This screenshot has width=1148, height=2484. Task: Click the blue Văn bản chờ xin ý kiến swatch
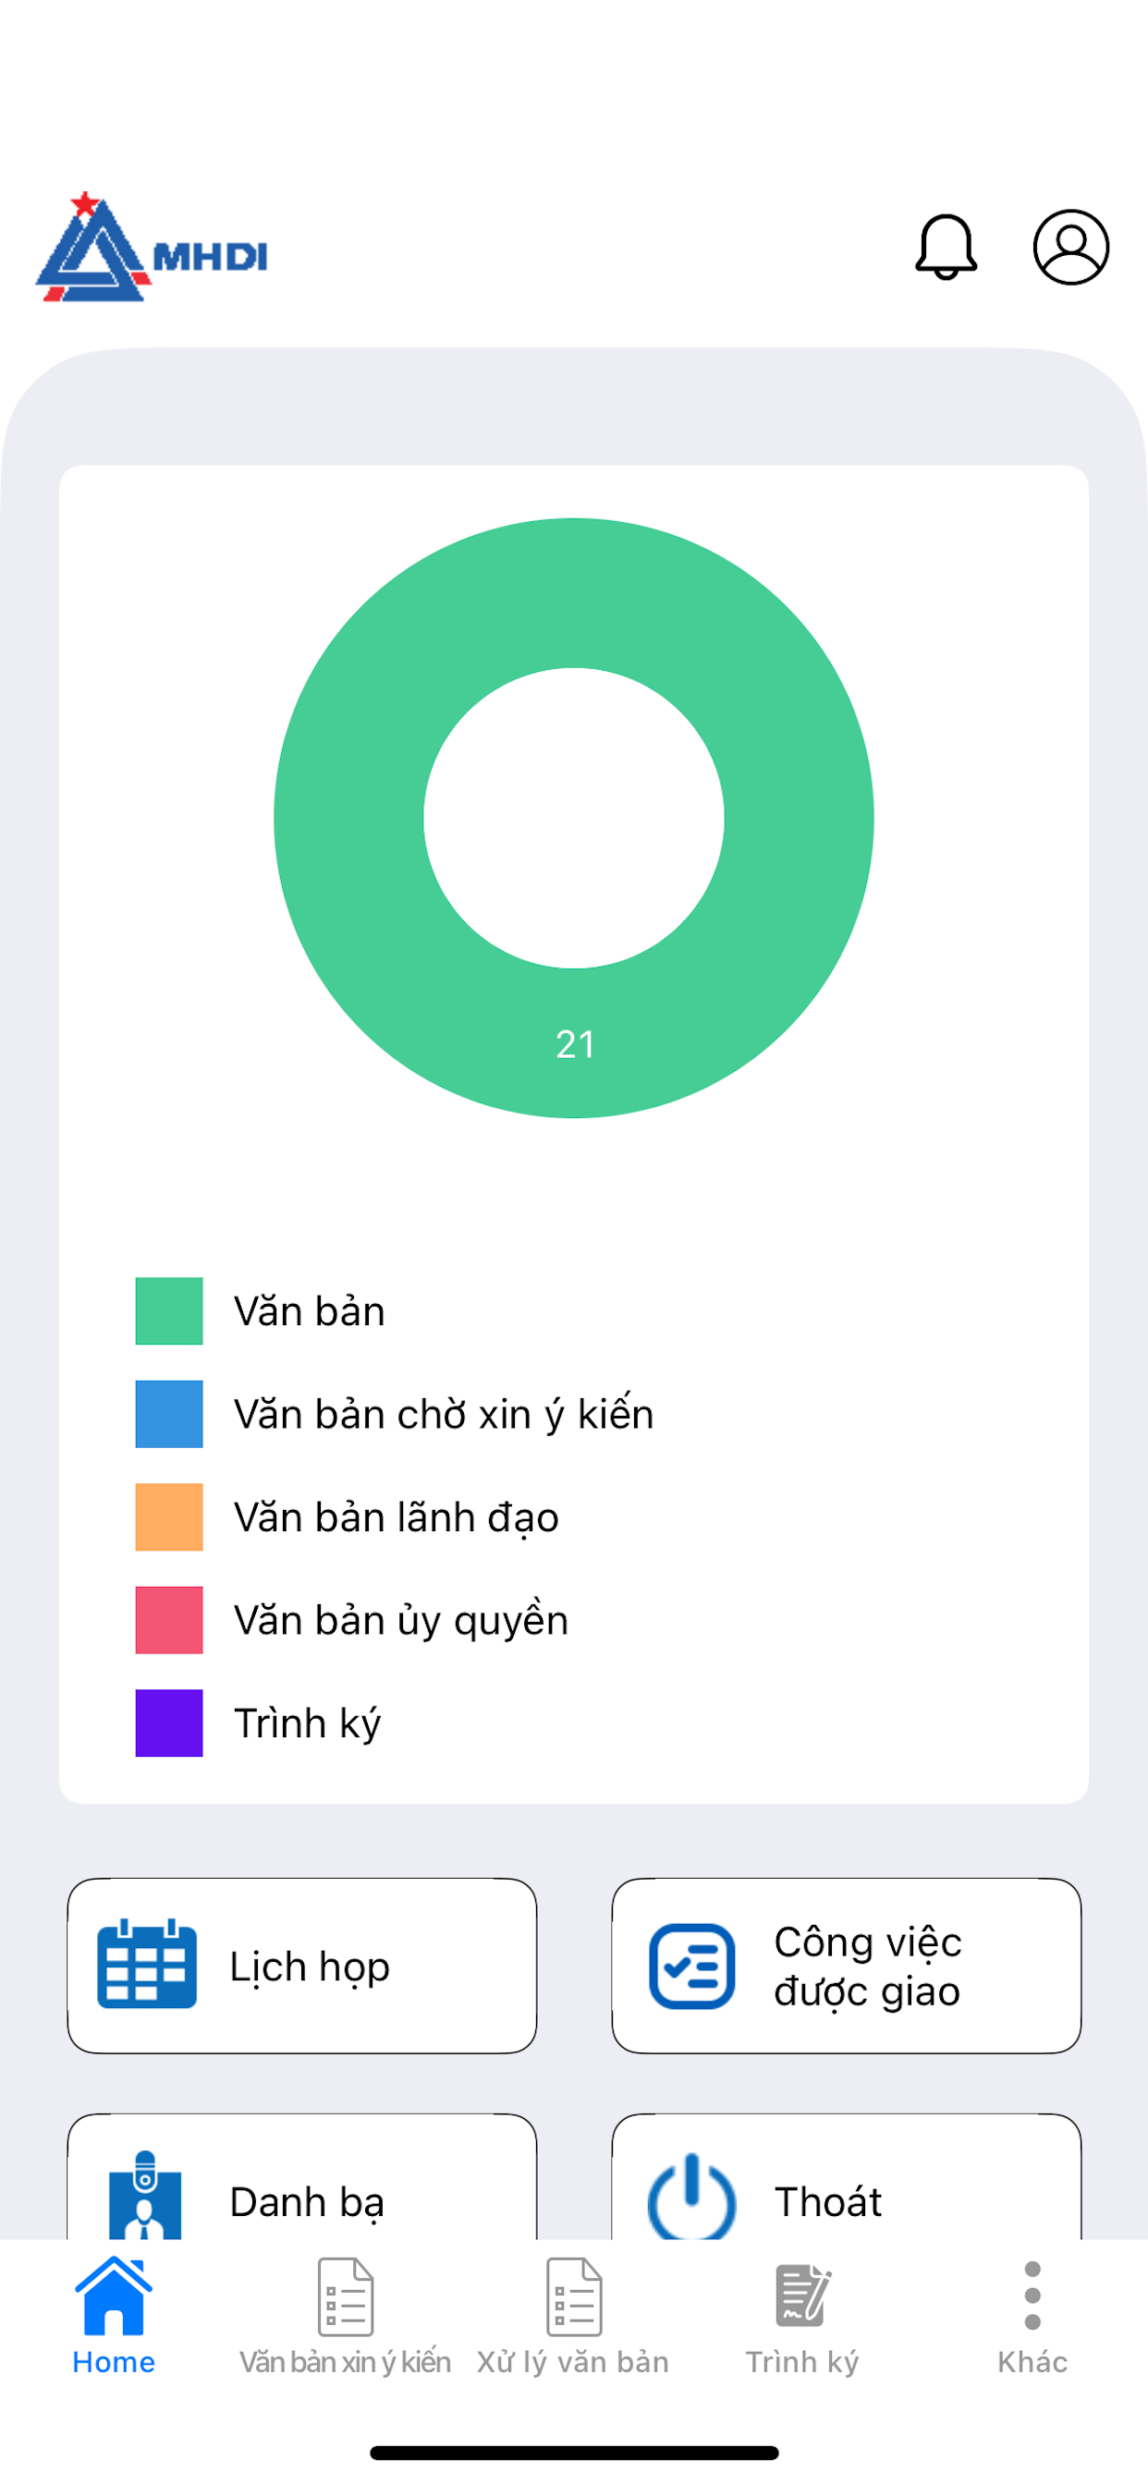point(169,1414)
